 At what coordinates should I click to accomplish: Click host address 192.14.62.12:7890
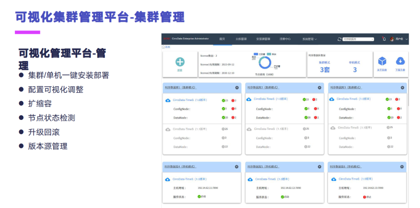click(290, 188)
